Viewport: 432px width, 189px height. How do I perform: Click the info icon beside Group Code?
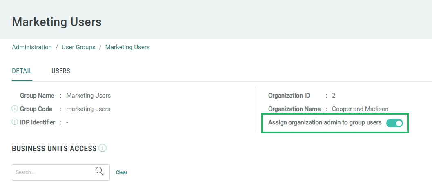click(15, 109)
